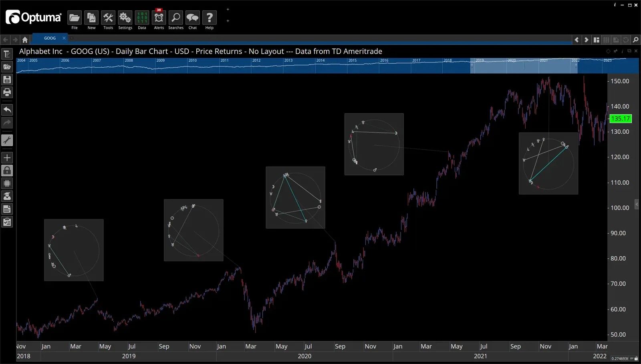Toggle the padlock lock icon
641x364 pixels.
click(7, 171)
